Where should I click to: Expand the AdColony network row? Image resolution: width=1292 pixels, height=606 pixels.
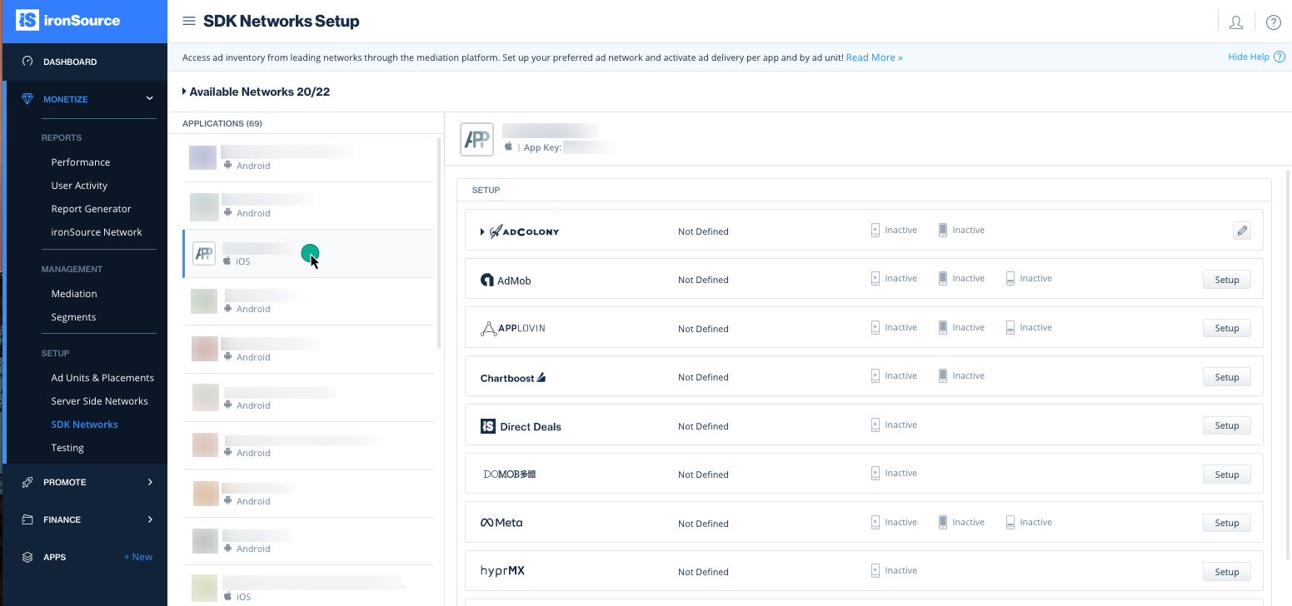(x=482, y=231)
